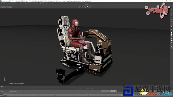Viewport: 173px width, 97px height.
Task: Choose the Translate move tool icon
Action: click(171, 14)
